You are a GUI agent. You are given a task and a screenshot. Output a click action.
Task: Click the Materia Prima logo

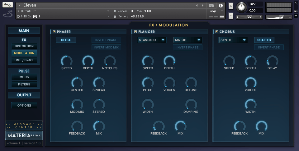(24, 135)
